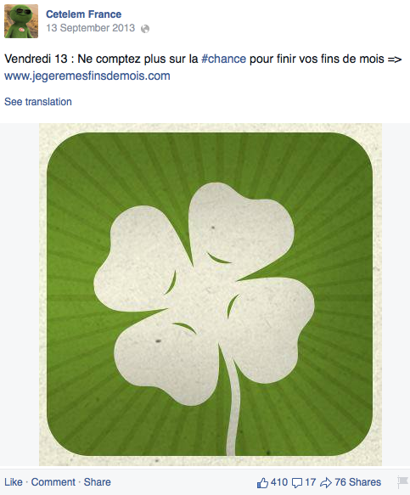This screenshot has width=410, height=495.
Task: Click the thumbs-up likes icon
Action: point(262,482)
